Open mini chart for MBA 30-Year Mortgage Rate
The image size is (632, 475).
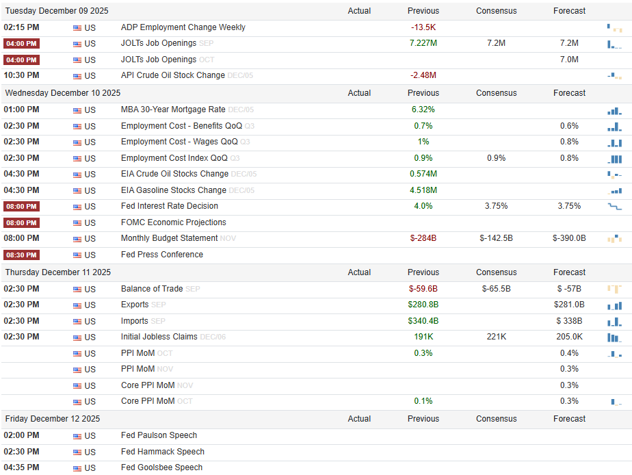pos(614,110)
